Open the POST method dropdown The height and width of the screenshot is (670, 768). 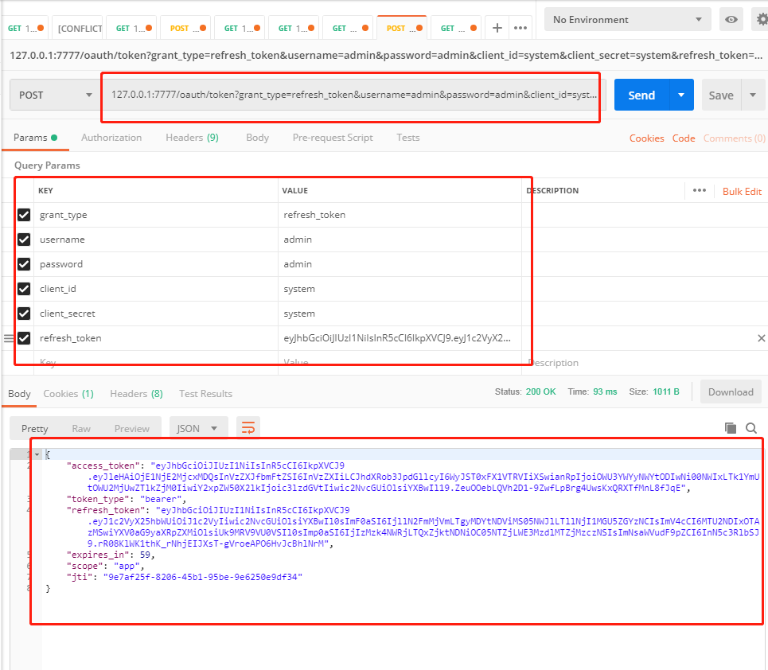[x=55, y=95]
